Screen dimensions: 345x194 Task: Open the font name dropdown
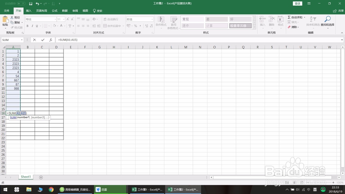[55, 19]
